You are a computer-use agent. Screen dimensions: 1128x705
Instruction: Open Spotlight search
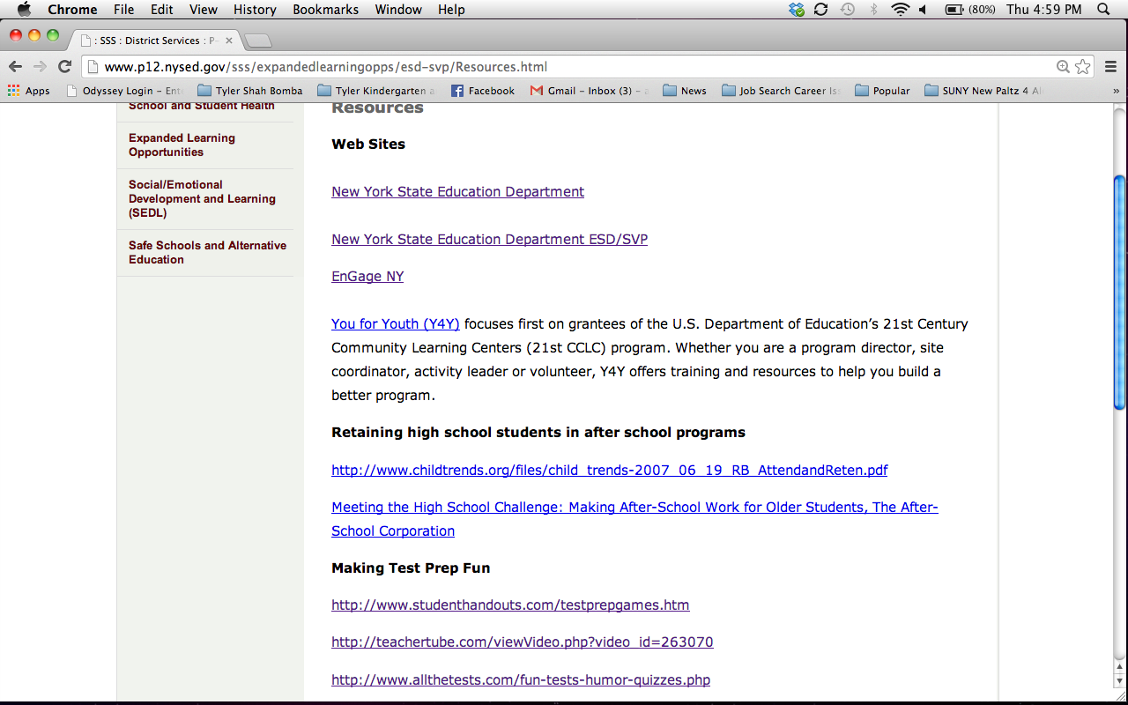(1103, 10)
